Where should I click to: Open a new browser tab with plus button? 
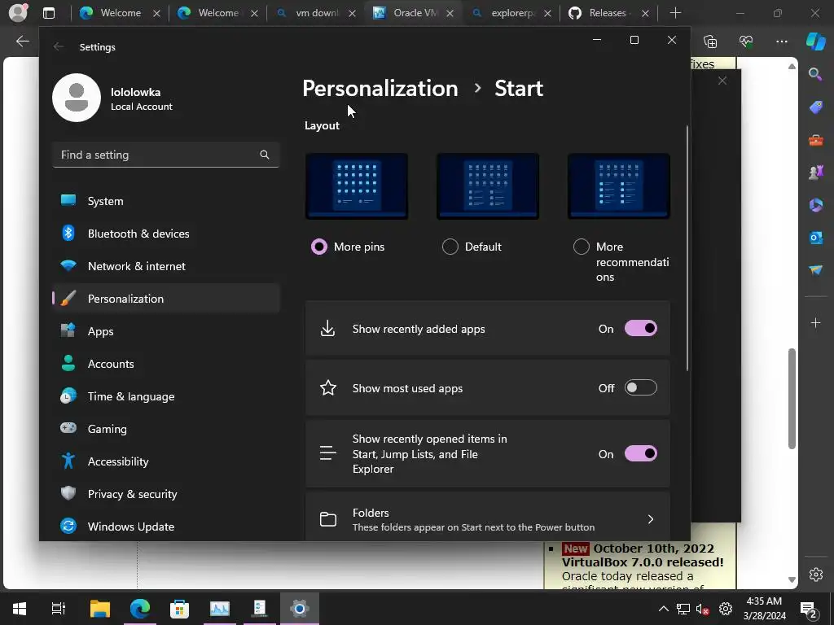pos(675,13)
